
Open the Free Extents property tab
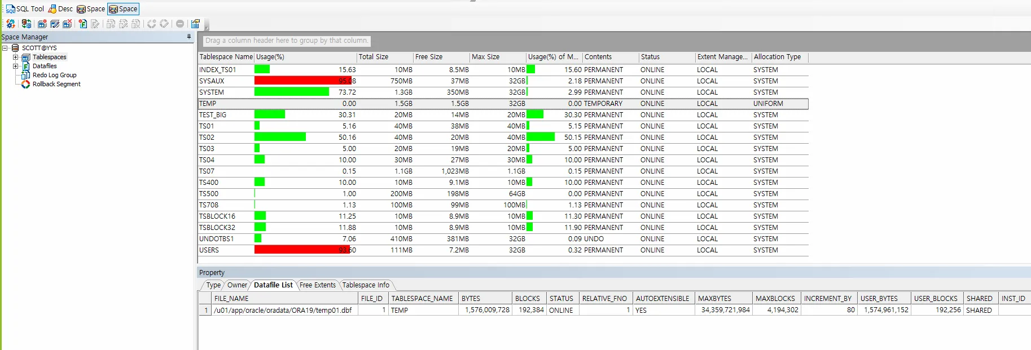(317, 285)
